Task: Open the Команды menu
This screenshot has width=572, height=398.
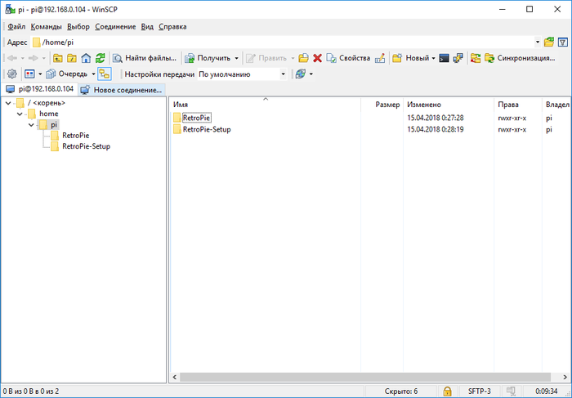Action: coord(46,26)
